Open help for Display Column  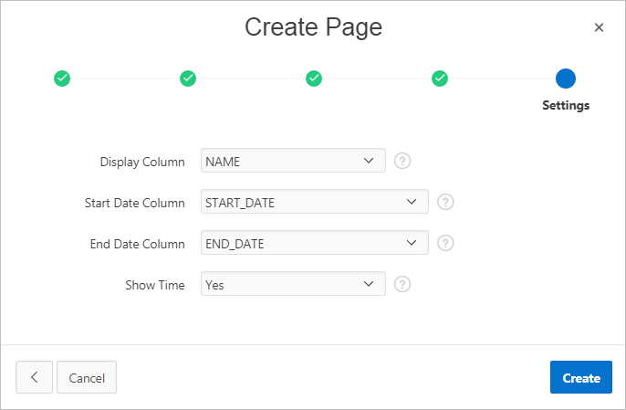point(402,162)
